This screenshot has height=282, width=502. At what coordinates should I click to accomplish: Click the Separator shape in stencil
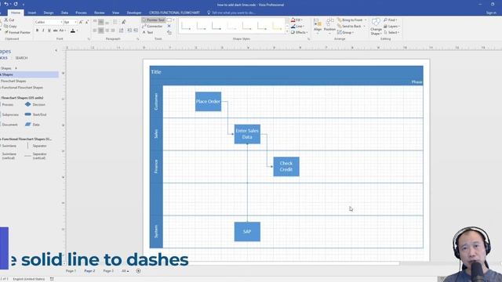[x=36, y=146]
